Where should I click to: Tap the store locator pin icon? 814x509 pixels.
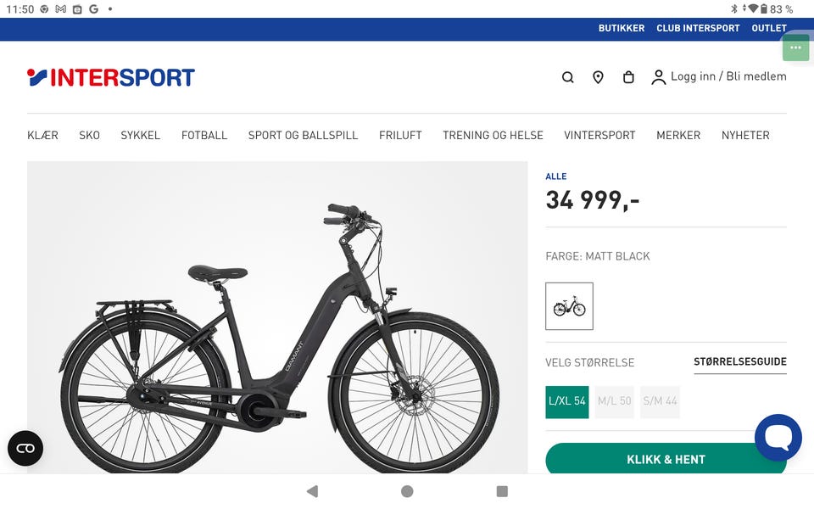pyautogui.click(x=598, y=77)
